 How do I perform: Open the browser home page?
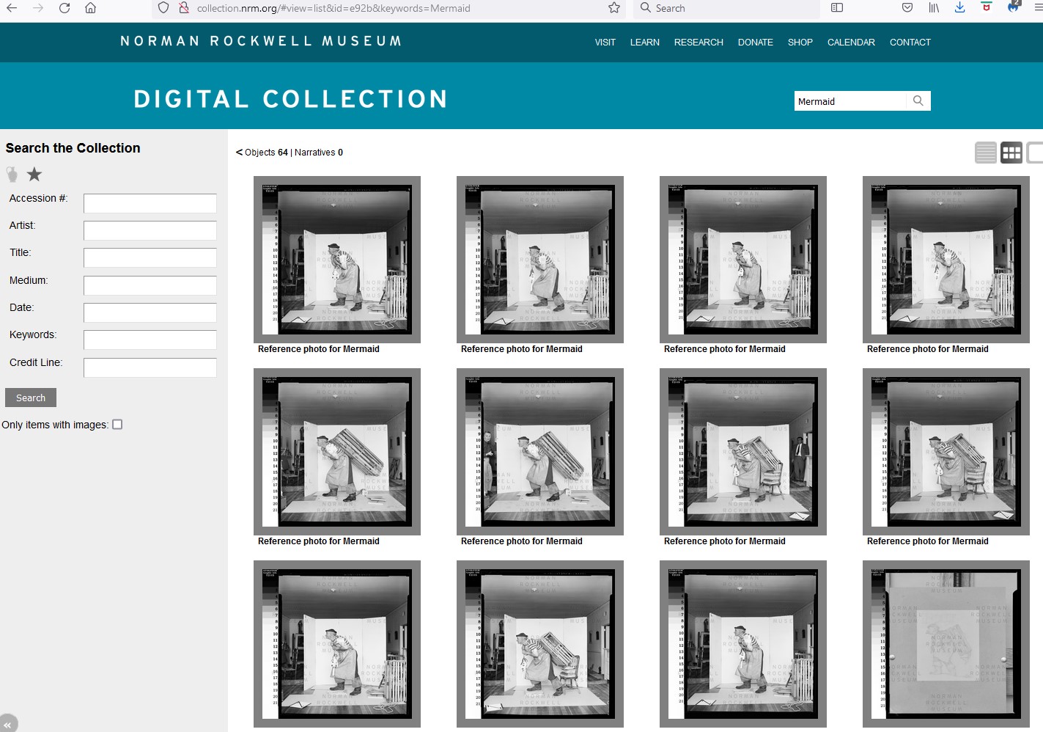coord(90,8)
